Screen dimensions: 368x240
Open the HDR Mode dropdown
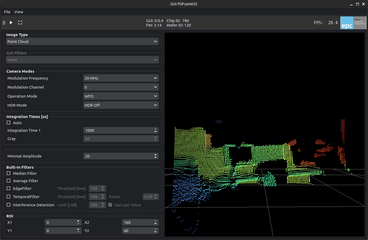tap(121, 105)
